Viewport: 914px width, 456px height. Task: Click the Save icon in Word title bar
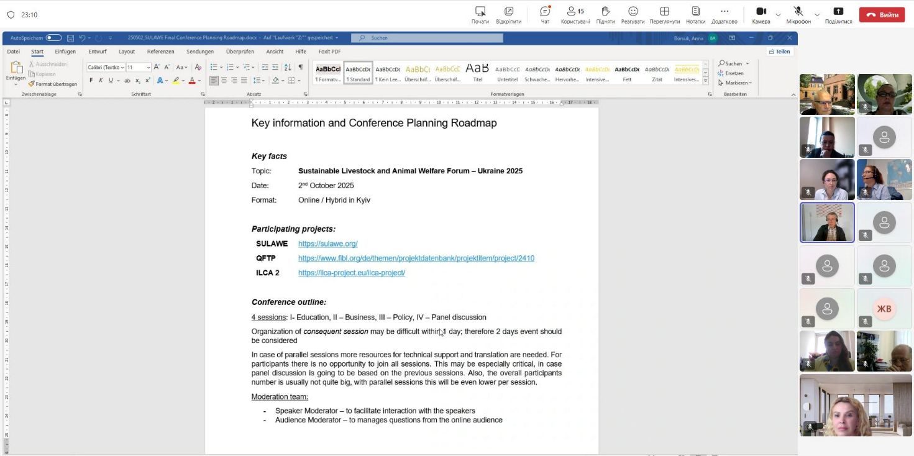coord(70,38)
